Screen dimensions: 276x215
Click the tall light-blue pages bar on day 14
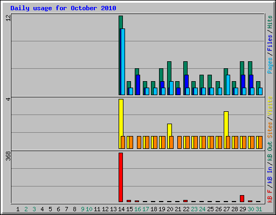(x=123, y=62)
